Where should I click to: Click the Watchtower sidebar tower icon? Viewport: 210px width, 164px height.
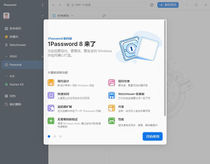coord(6,45)
